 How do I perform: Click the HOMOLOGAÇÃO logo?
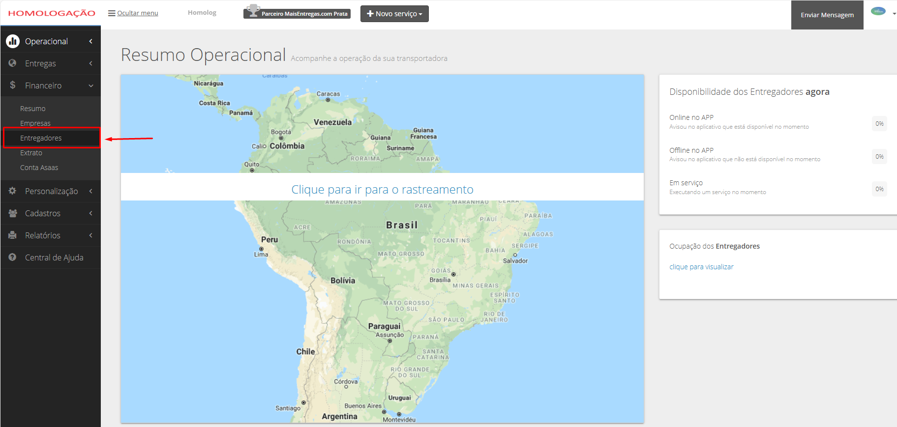pyautogui.click(x=52, y=13)
